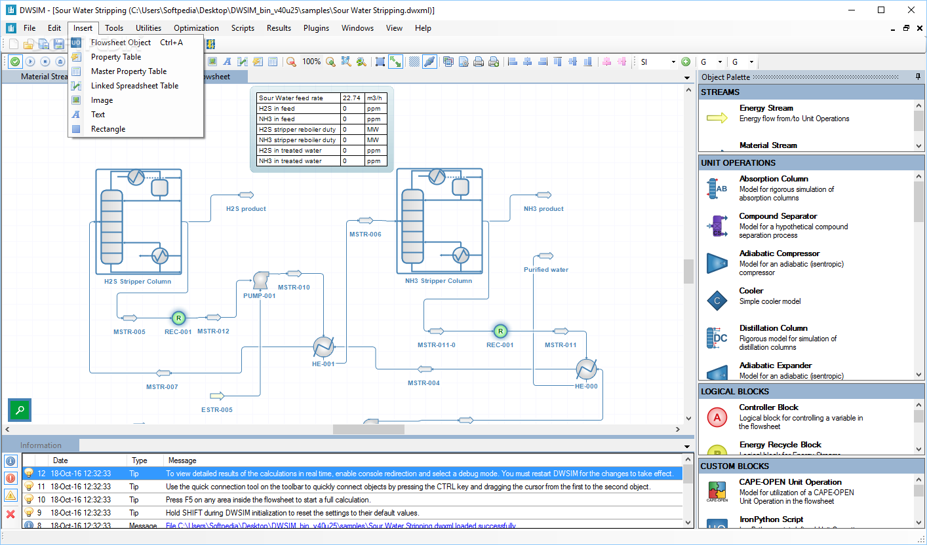Image resolution: width=927 pixels, height=545 pixels.
Task: Select the Absorption Column palette item
Action: pos(806,188)
